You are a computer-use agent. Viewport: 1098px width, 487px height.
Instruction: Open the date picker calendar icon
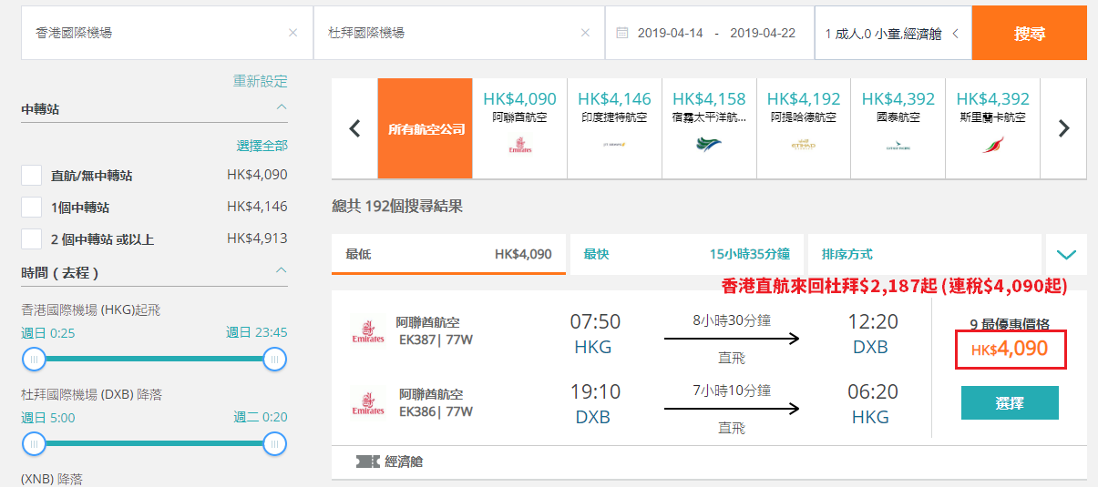(x=622, y=33)
